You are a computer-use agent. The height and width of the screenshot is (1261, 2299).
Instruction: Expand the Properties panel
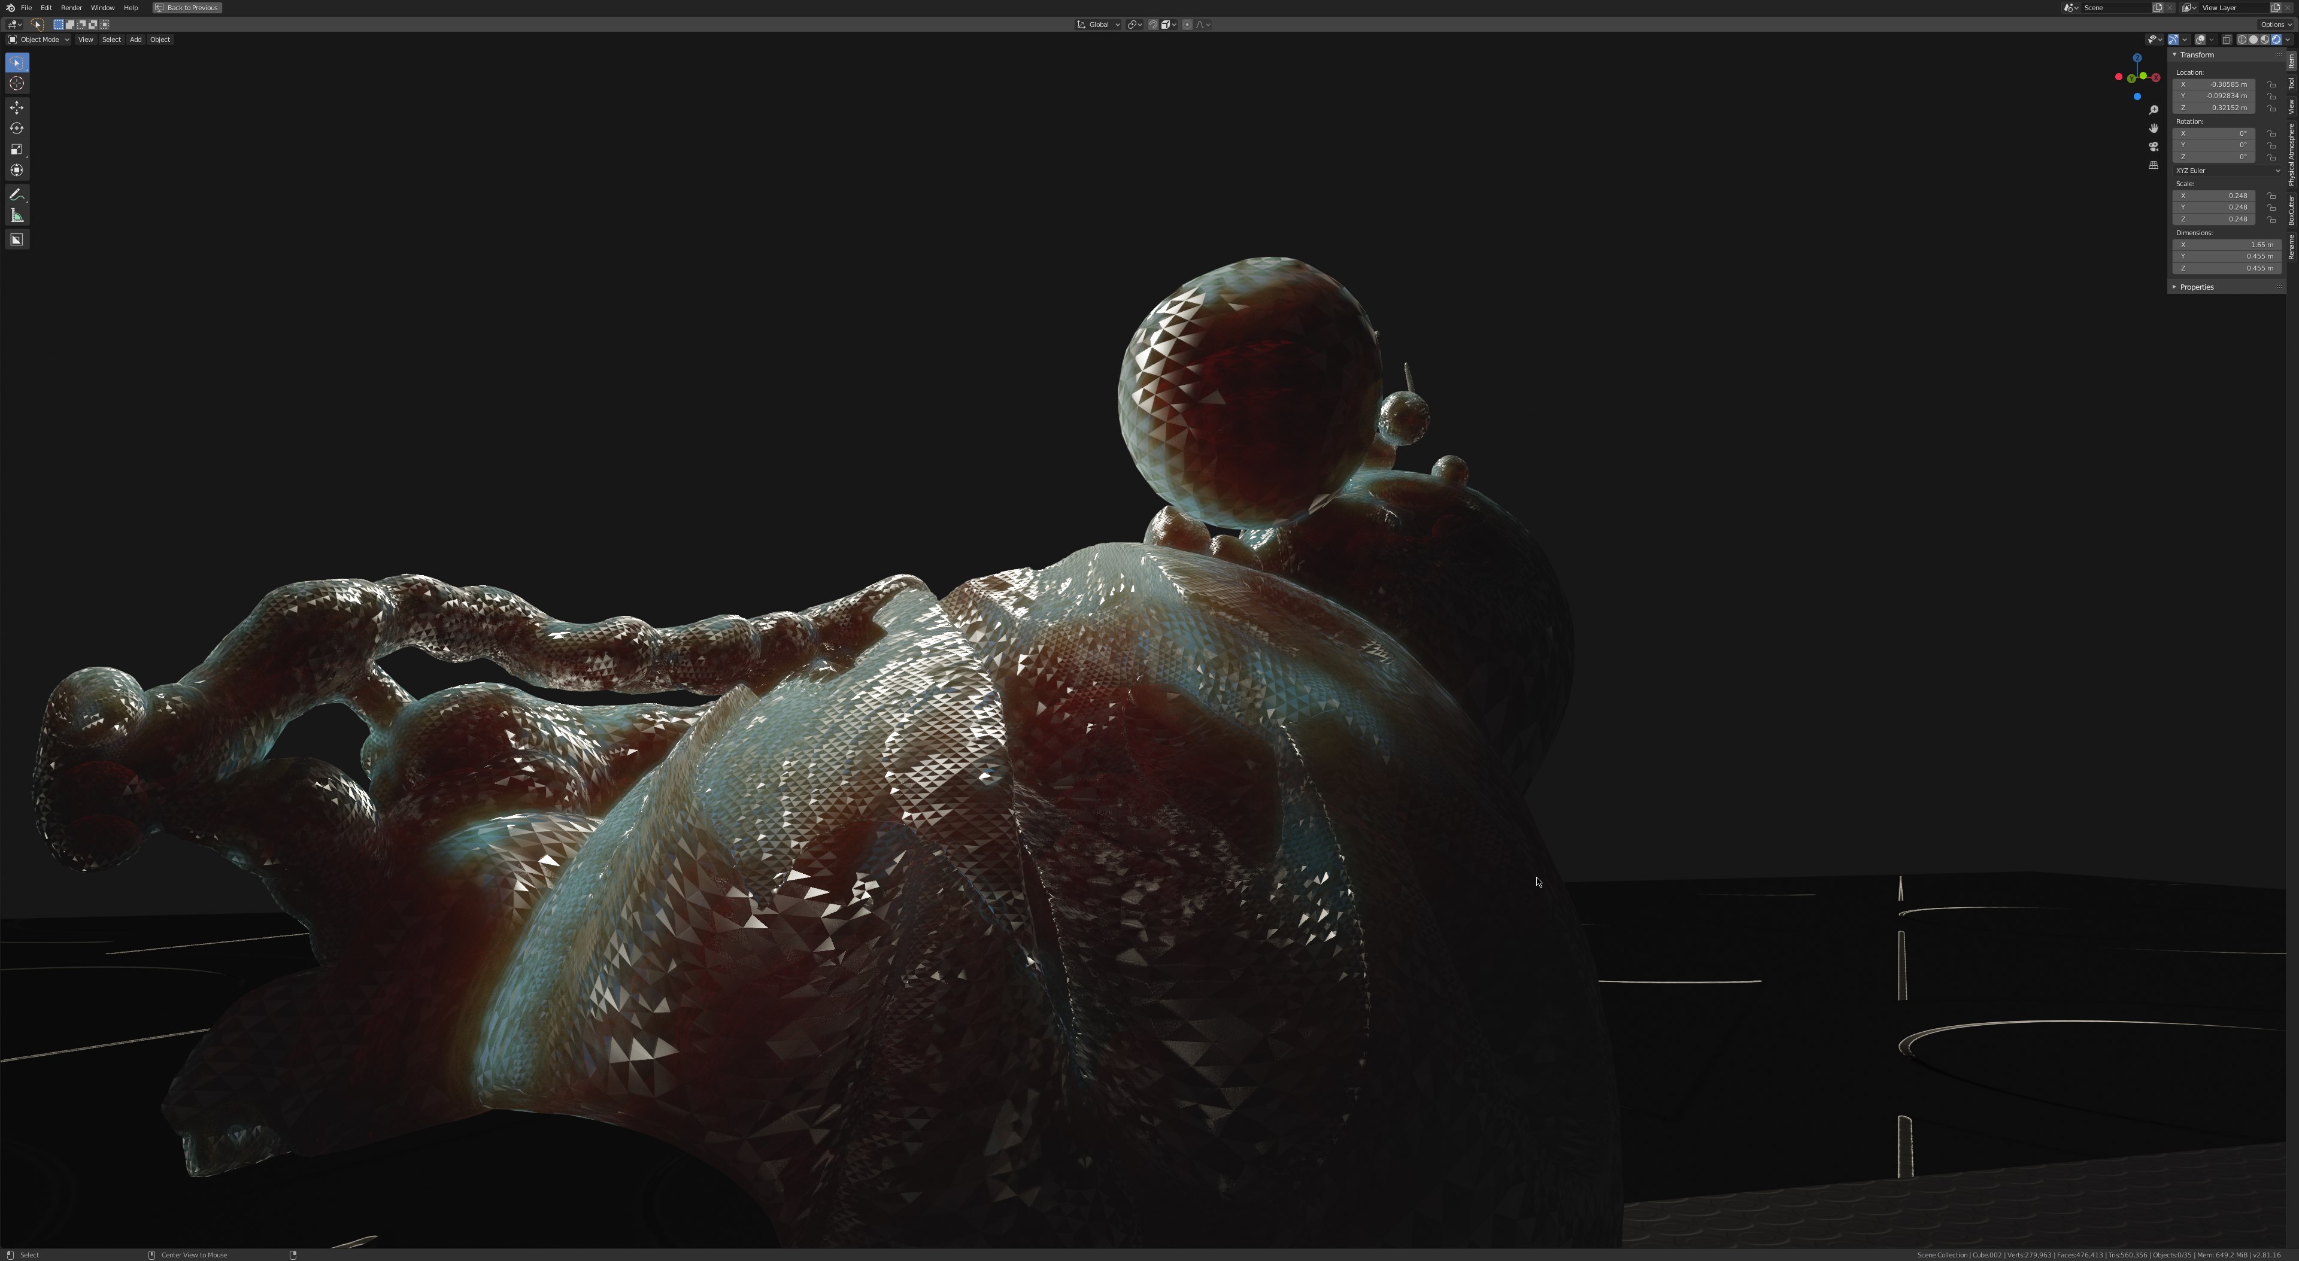click(x=2174, y=287)
